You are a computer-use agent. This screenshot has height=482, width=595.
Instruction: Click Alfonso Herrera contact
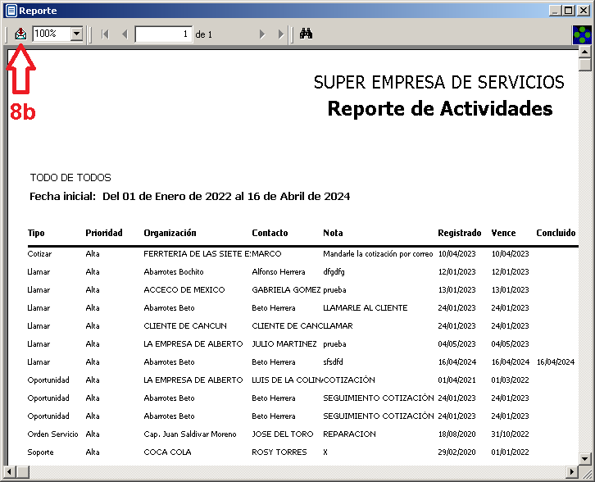tap(279, 272)
